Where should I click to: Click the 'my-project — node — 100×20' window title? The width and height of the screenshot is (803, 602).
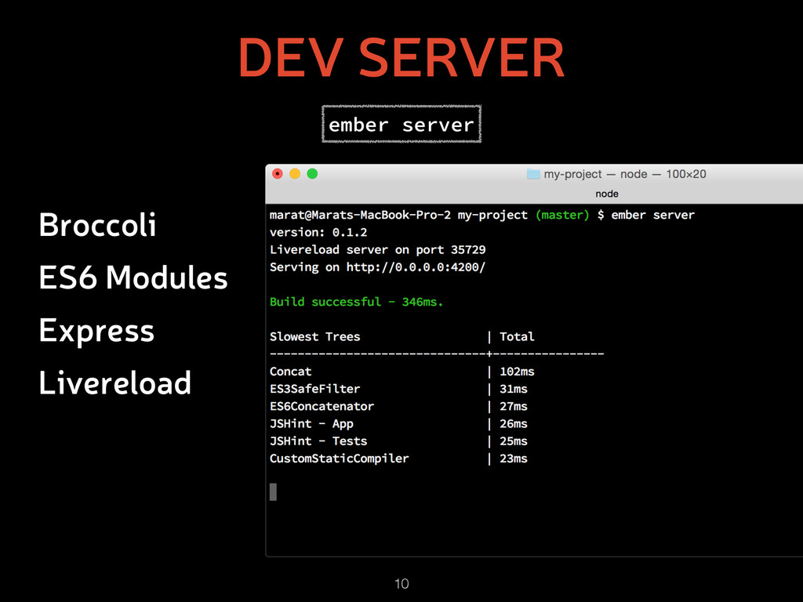point(625,174)
